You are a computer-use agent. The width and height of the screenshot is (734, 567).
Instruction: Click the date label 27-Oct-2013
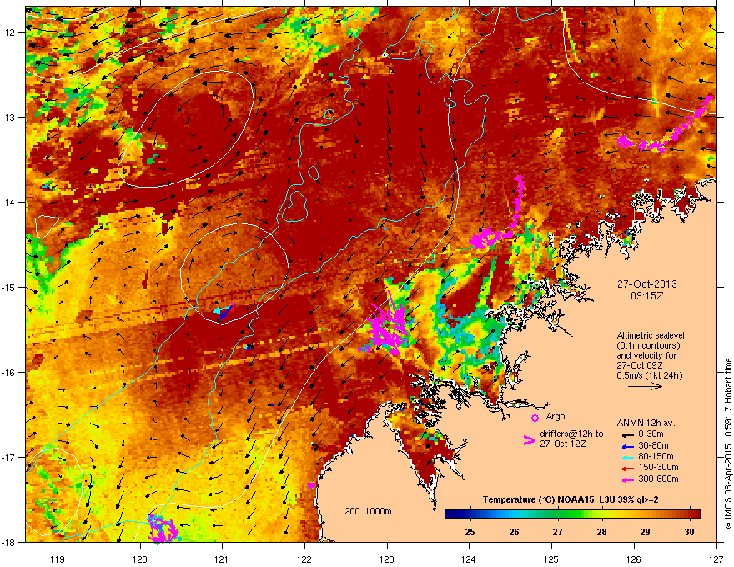646,284
